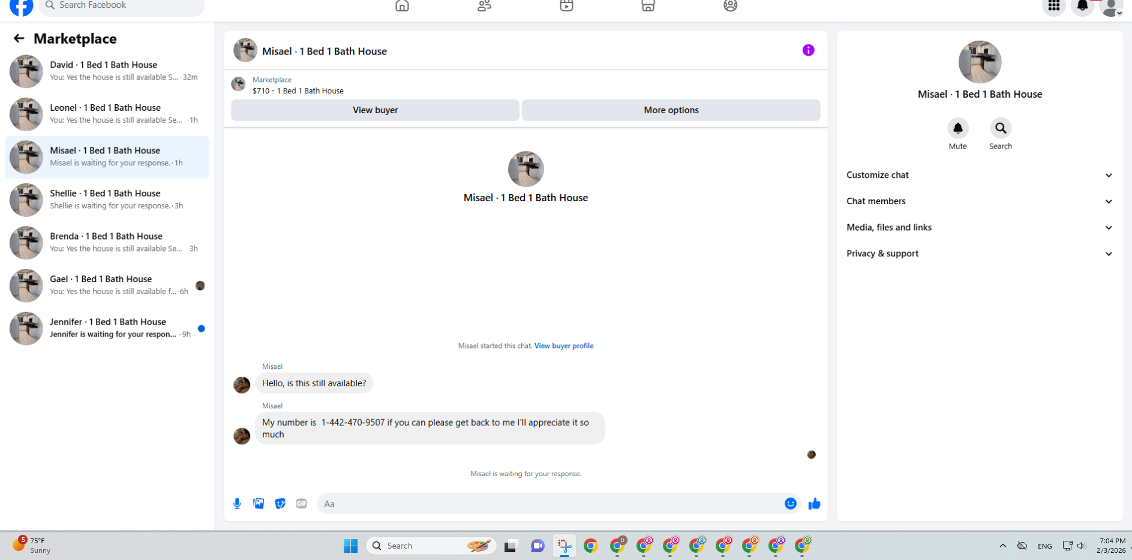
Task: Click the purple conversation info icon
Action: point(808,50)
